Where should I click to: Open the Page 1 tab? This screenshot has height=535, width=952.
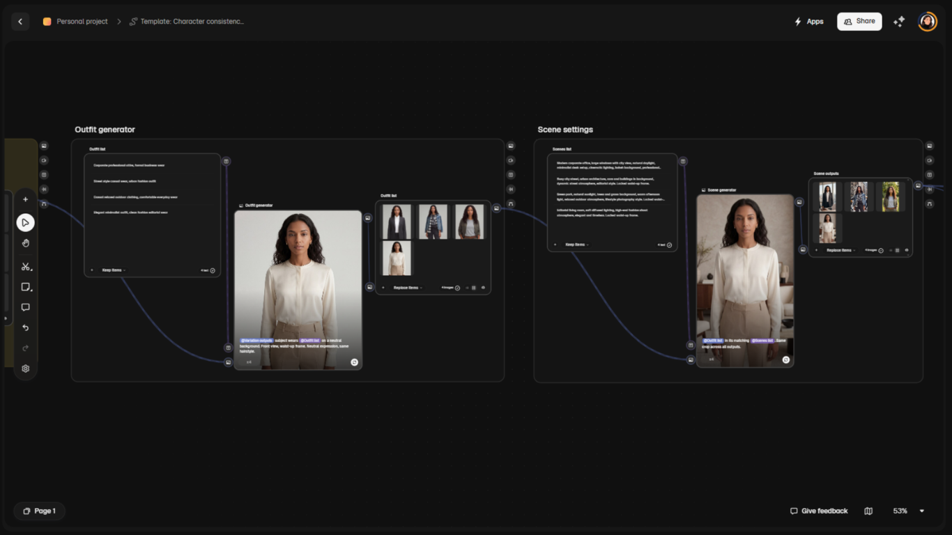[39, 511]
